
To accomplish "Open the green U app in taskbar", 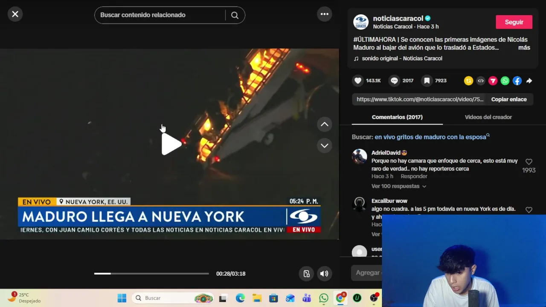I will (x=357, y=298).
